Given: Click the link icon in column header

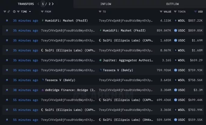Looking at the screenshot, I should tap(9, 12).
